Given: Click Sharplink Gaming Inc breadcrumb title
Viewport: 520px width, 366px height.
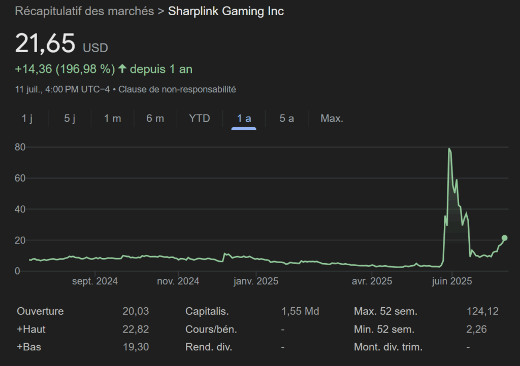Looking at the screenshot, I should coord(226,11).
